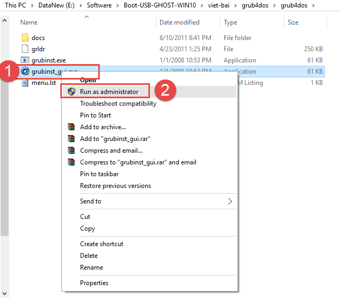Viewport: 341px width, 299px height.
Task: Sort files by Name column header
Action: (29, 22)
